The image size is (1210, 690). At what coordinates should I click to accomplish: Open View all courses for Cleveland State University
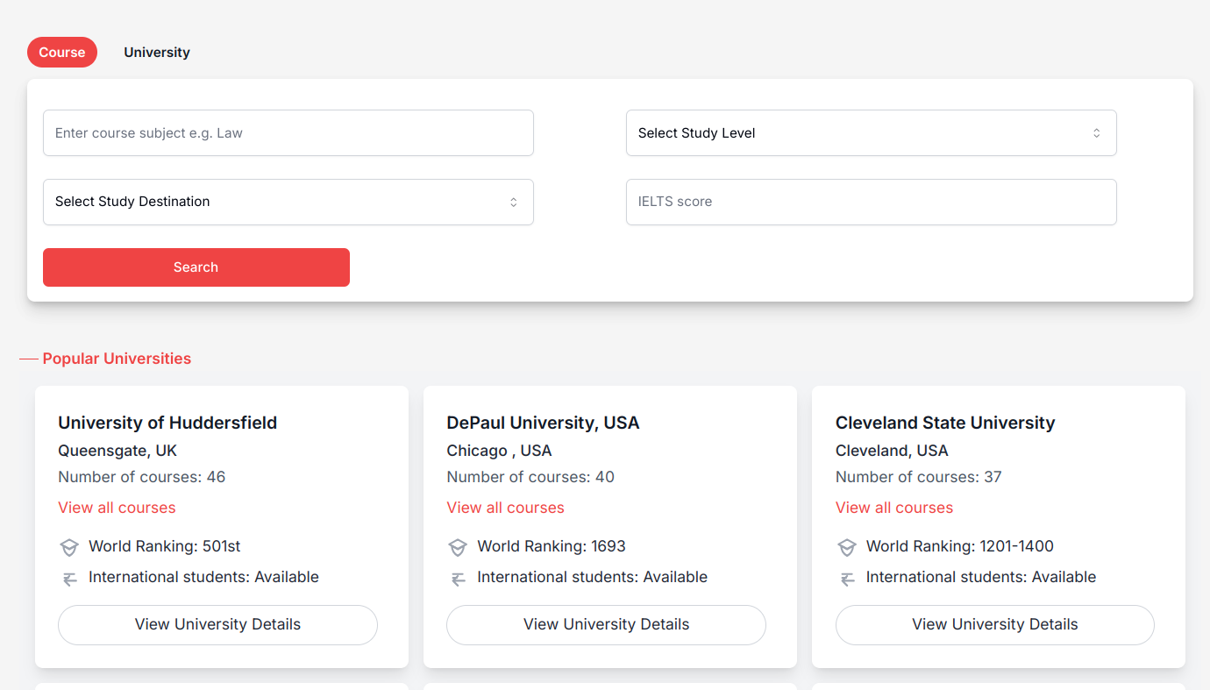pyautogui.click(x=893, y=507)
